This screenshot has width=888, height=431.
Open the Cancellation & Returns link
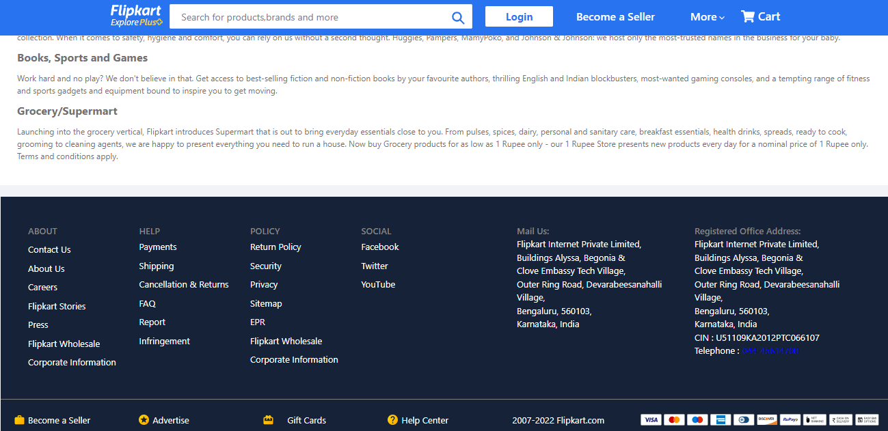pyautogui.click(x=184, y=285)
